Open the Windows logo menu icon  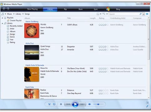click(108, 9)
